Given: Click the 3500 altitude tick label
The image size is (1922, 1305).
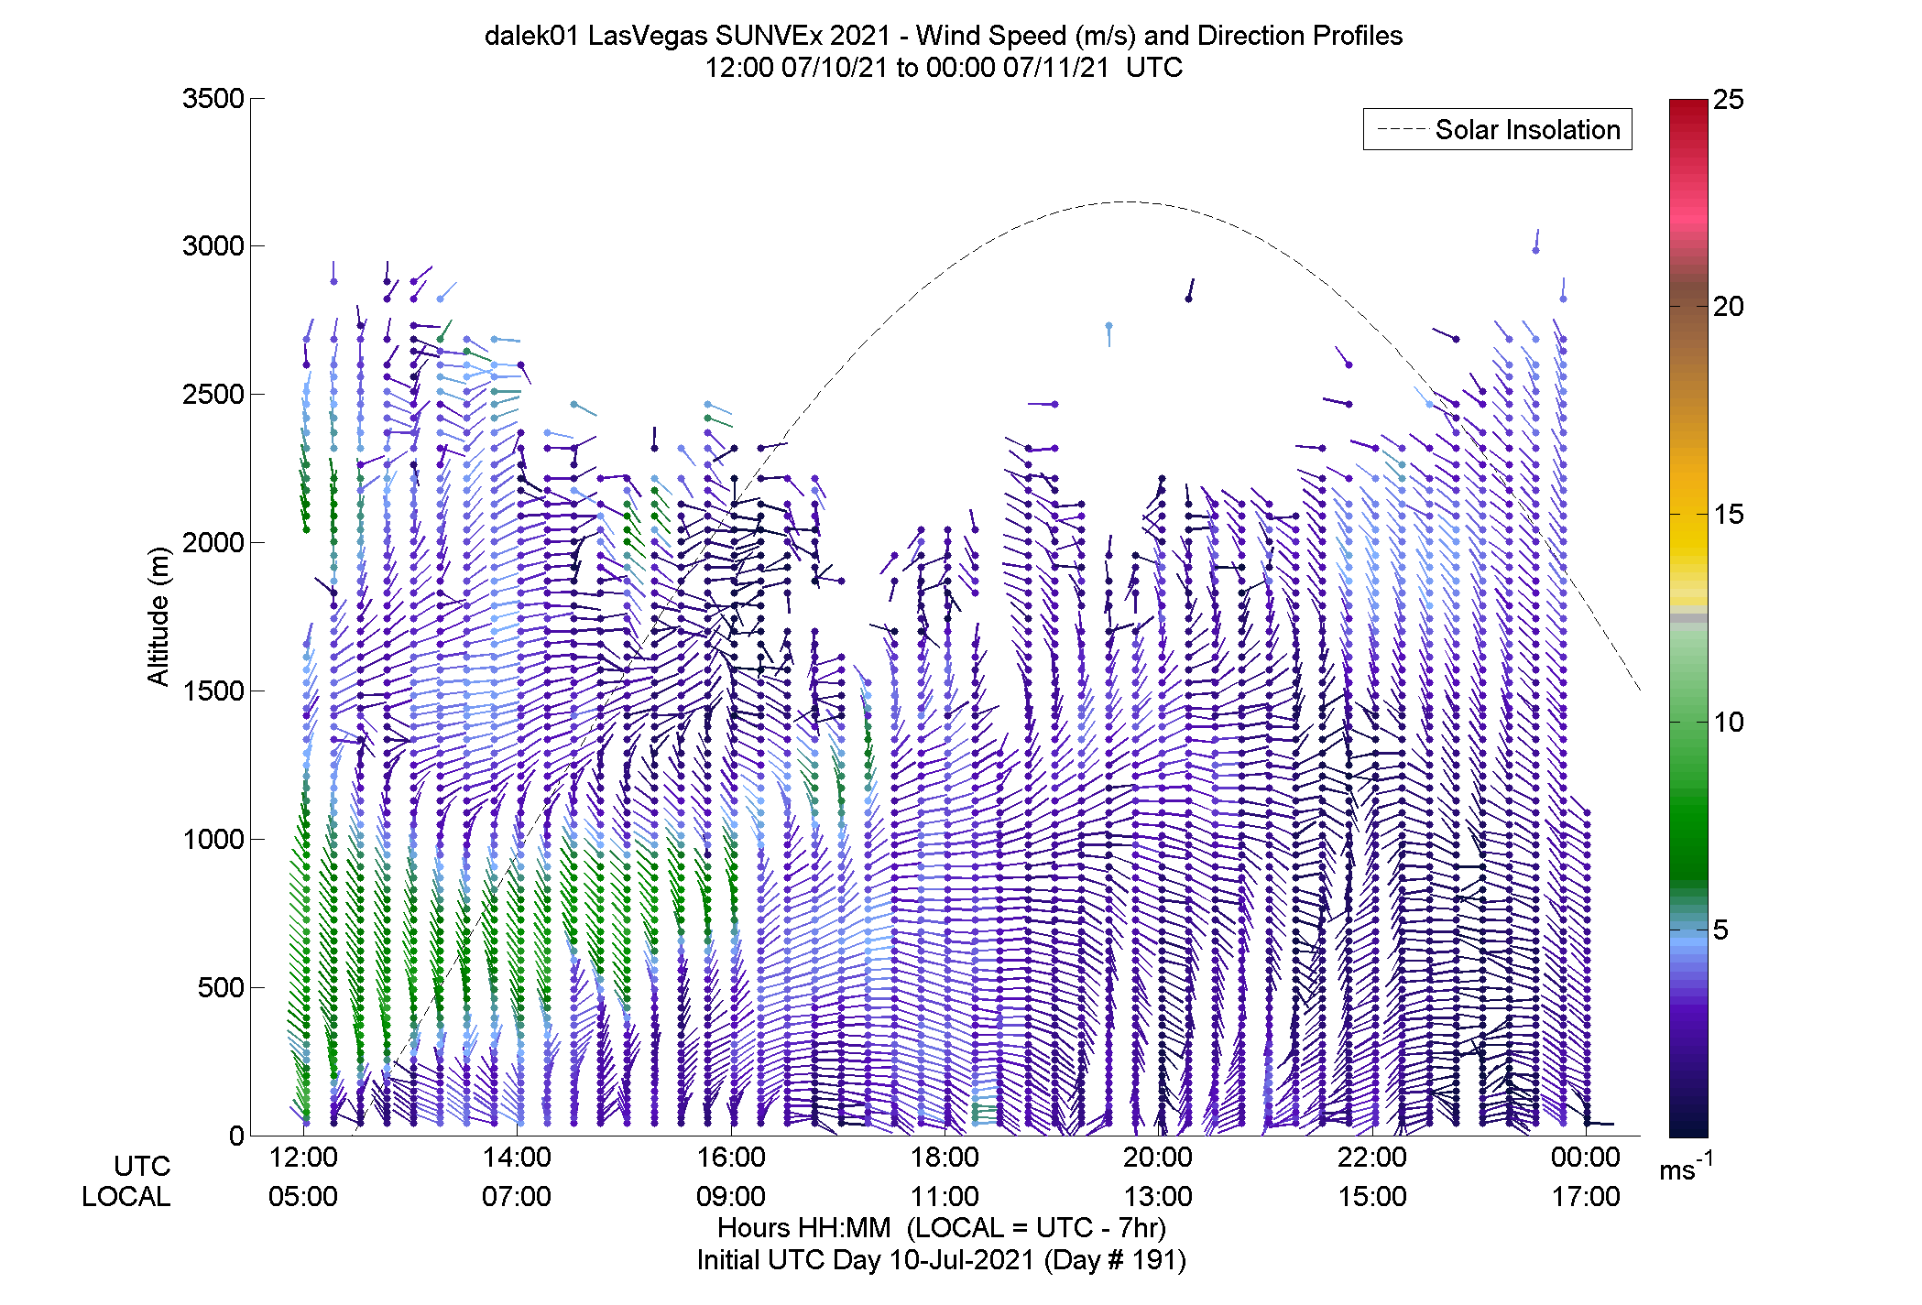Looking at the screenshot, I should click(213, 99).
